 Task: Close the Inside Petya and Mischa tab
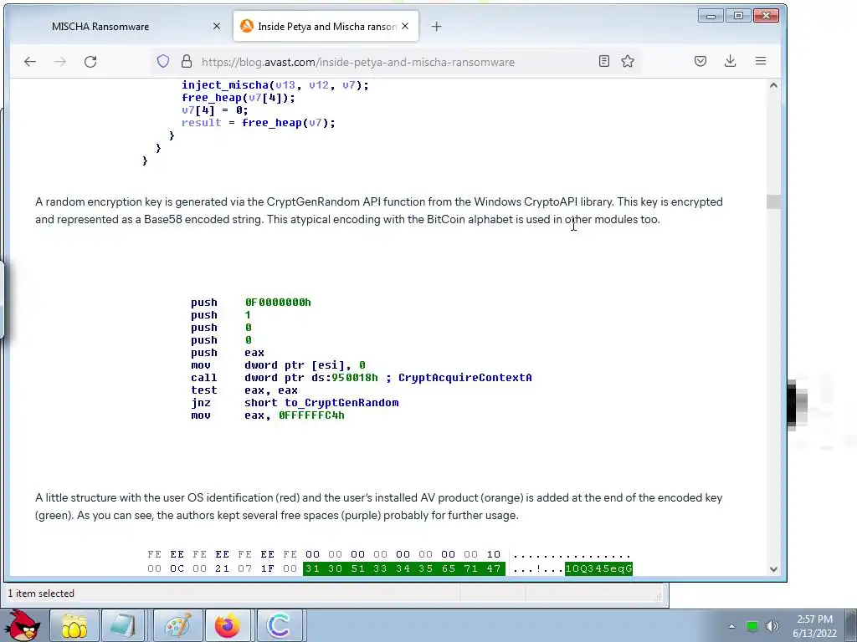click(405, 26)
